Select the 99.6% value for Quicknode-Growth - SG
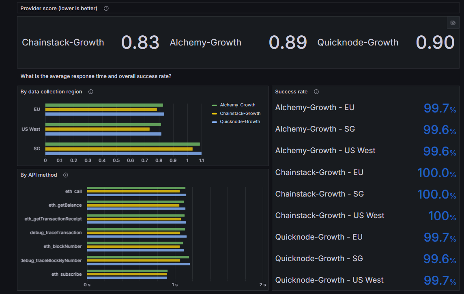Viewport: 464px width, 294px height. (439, 259)
